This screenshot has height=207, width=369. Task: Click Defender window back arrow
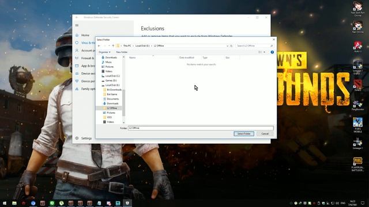77,17
